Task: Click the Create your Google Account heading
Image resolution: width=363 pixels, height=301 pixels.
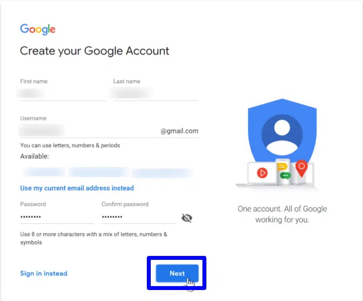Action: (95, 51)
